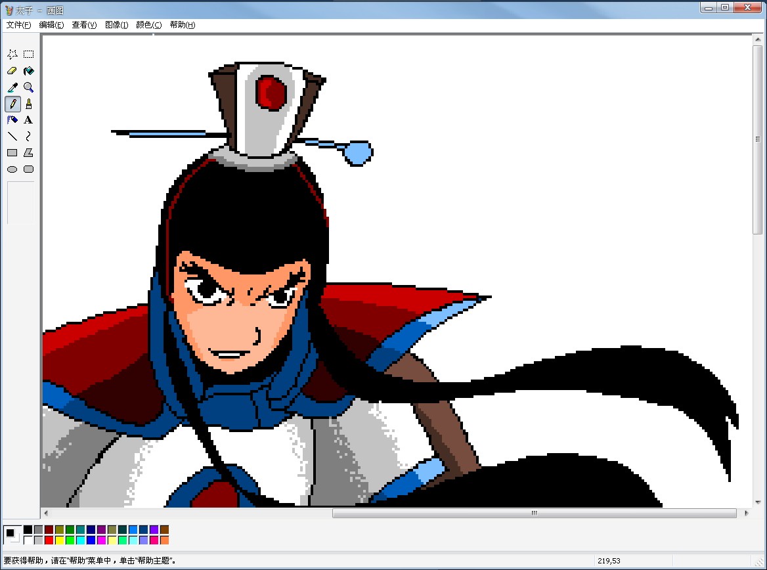Click the vertical scrollbar down arrow
Image resolution: width=767 pixels, height=570 pixels.
758,502
